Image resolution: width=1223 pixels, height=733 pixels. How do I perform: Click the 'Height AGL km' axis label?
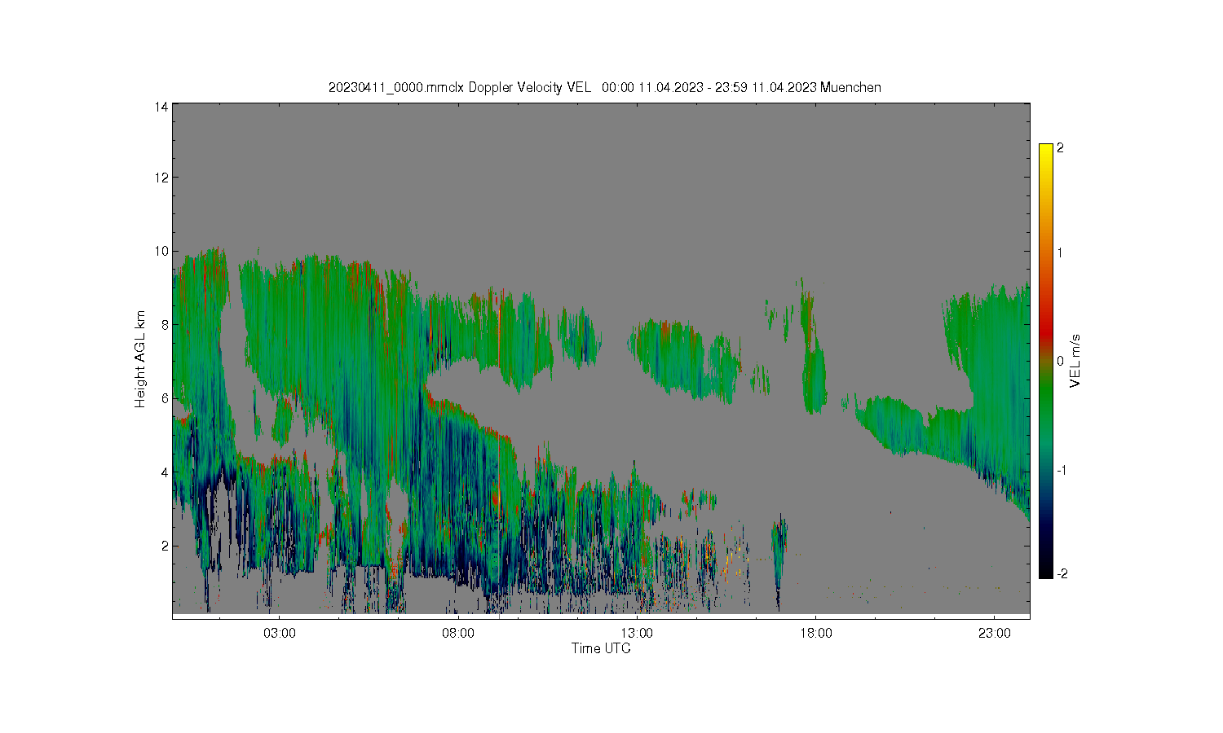140,359
